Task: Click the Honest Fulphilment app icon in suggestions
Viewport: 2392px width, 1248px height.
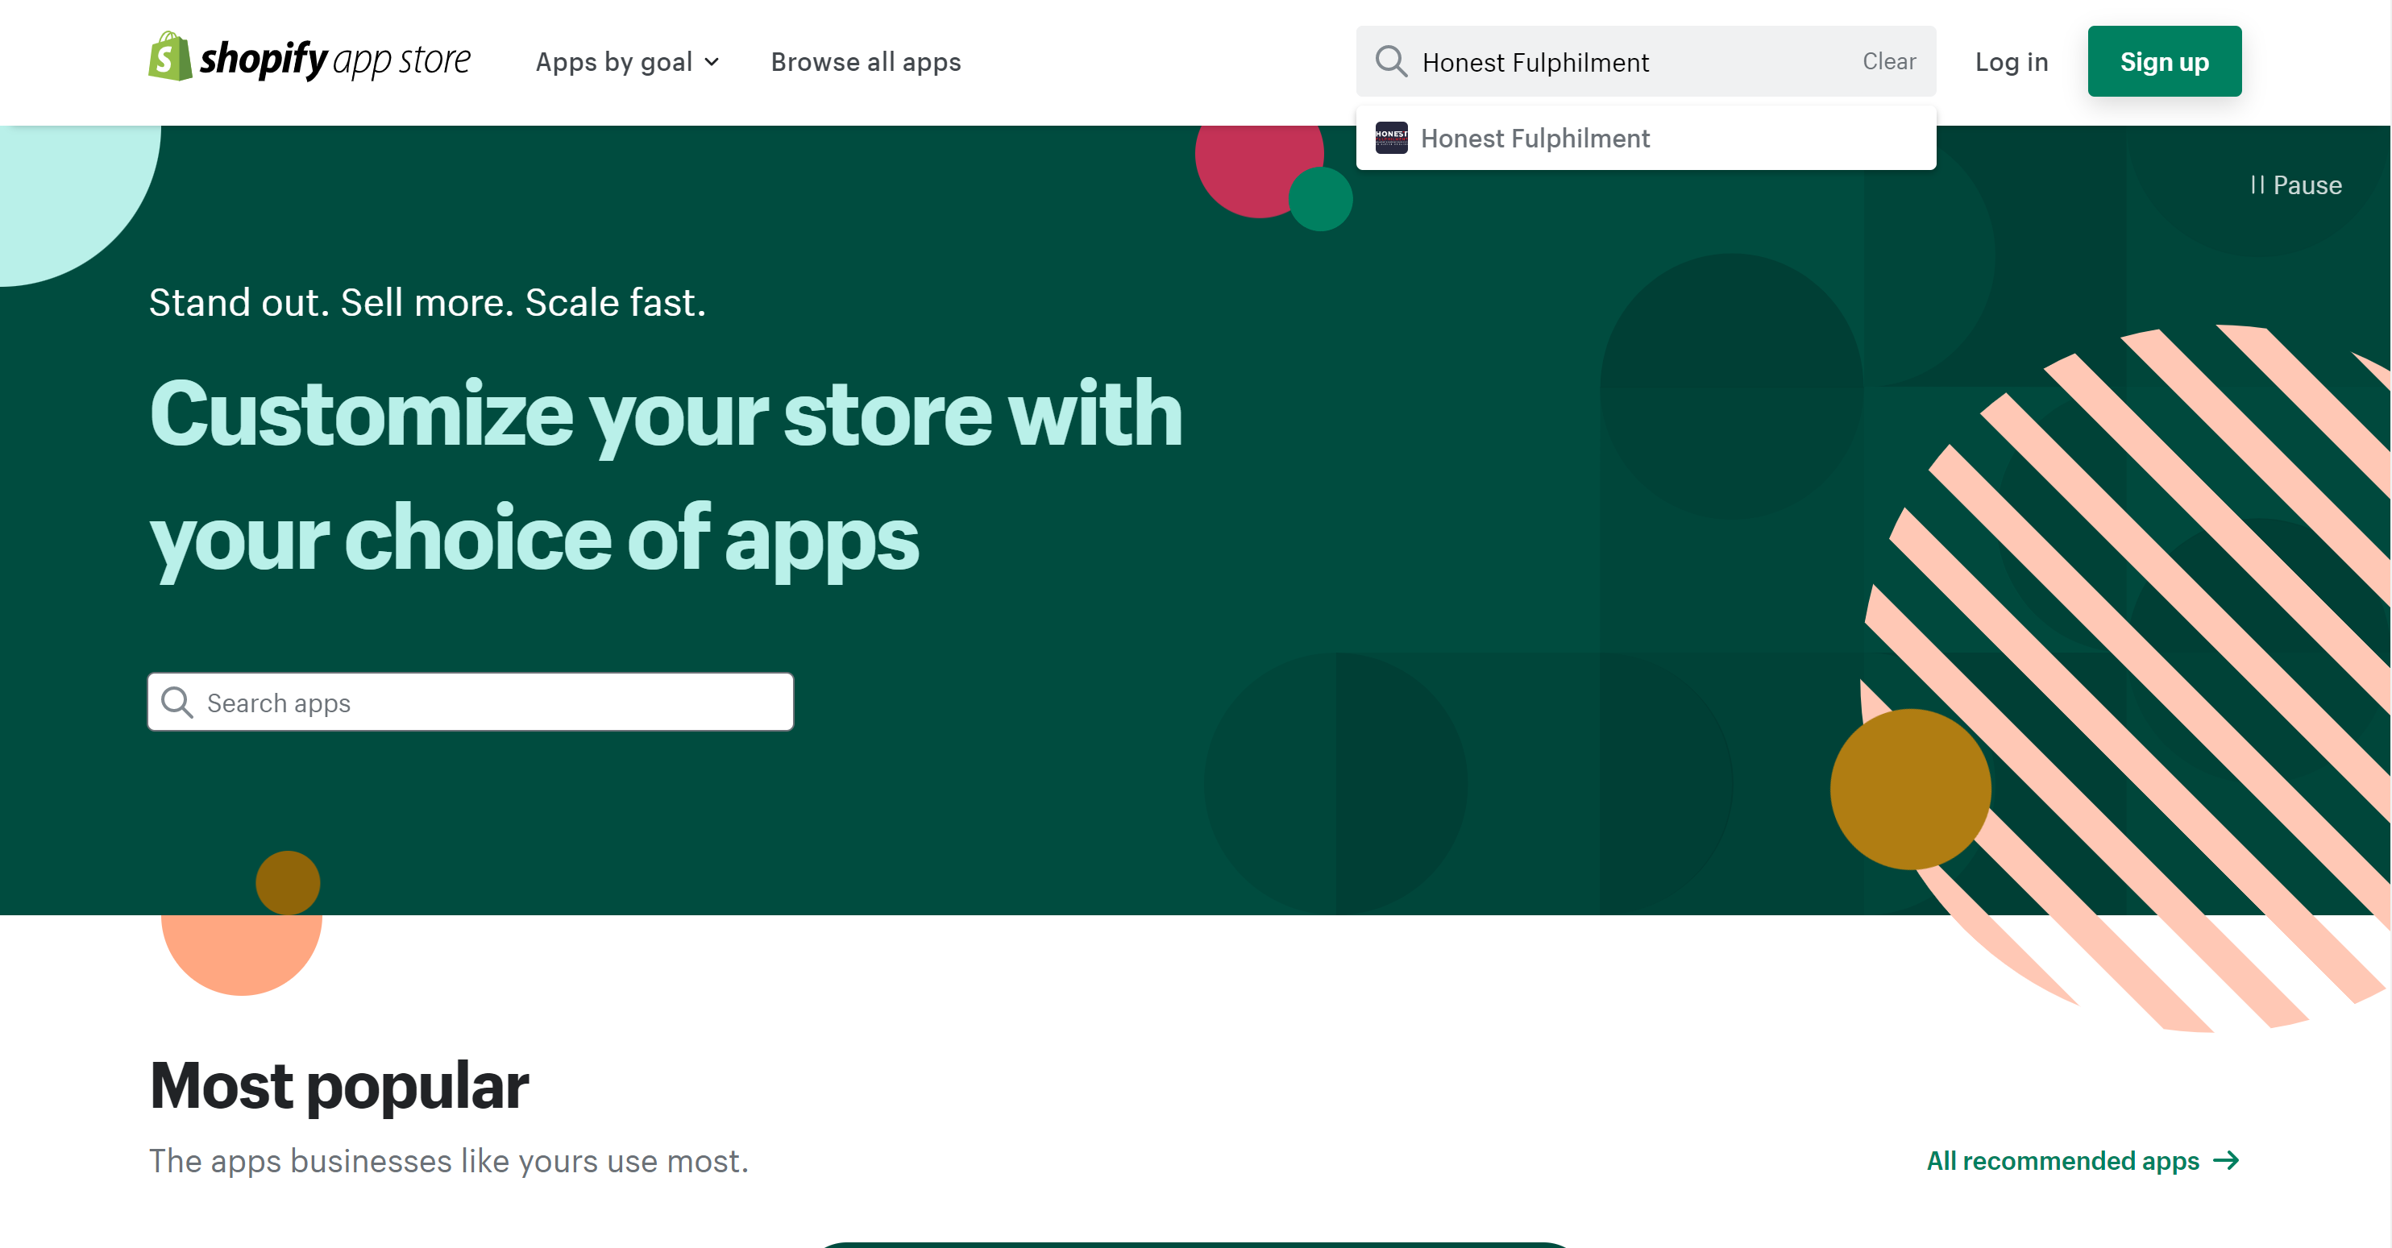Action: coord(1391,138)
